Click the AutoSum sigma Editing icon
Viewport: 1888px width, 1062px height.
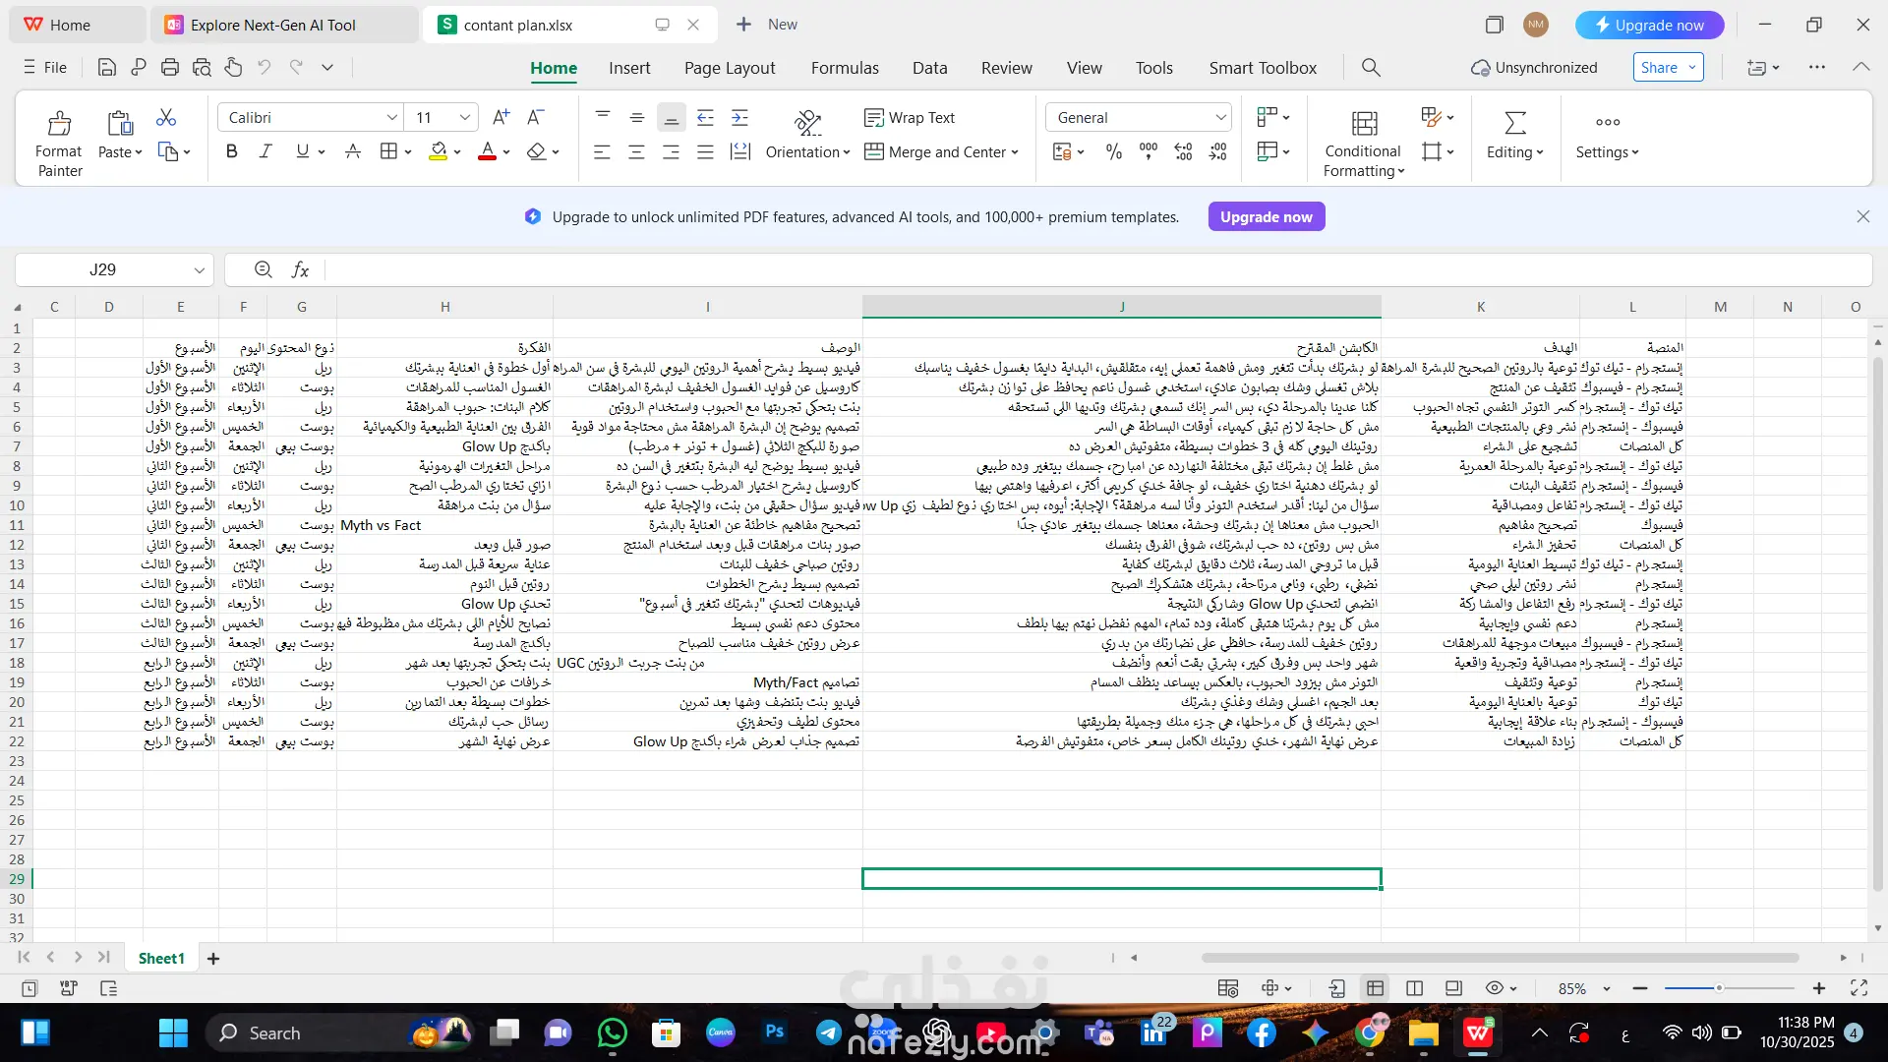(1514, 124)
